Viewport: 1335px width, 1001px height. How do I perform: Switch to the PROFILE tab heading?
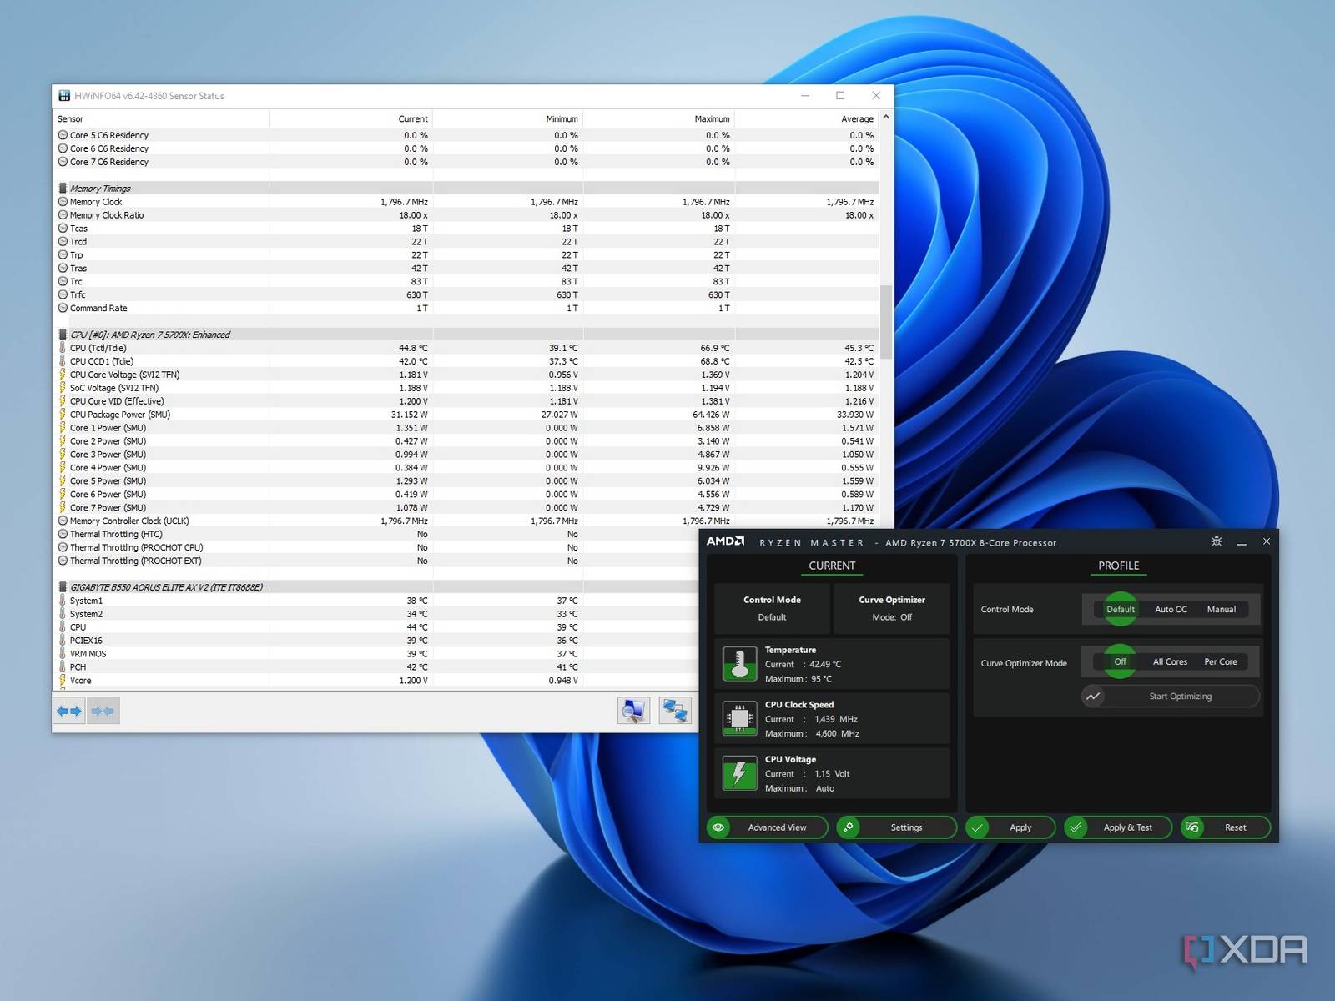pyautogui.click(x=1118, y=566)
